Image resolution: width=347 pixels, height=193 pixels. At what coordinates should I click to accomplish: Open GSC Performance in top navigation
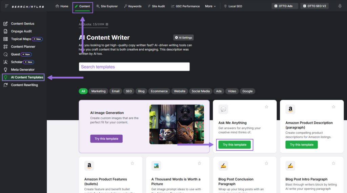click(x=185, y=6)
